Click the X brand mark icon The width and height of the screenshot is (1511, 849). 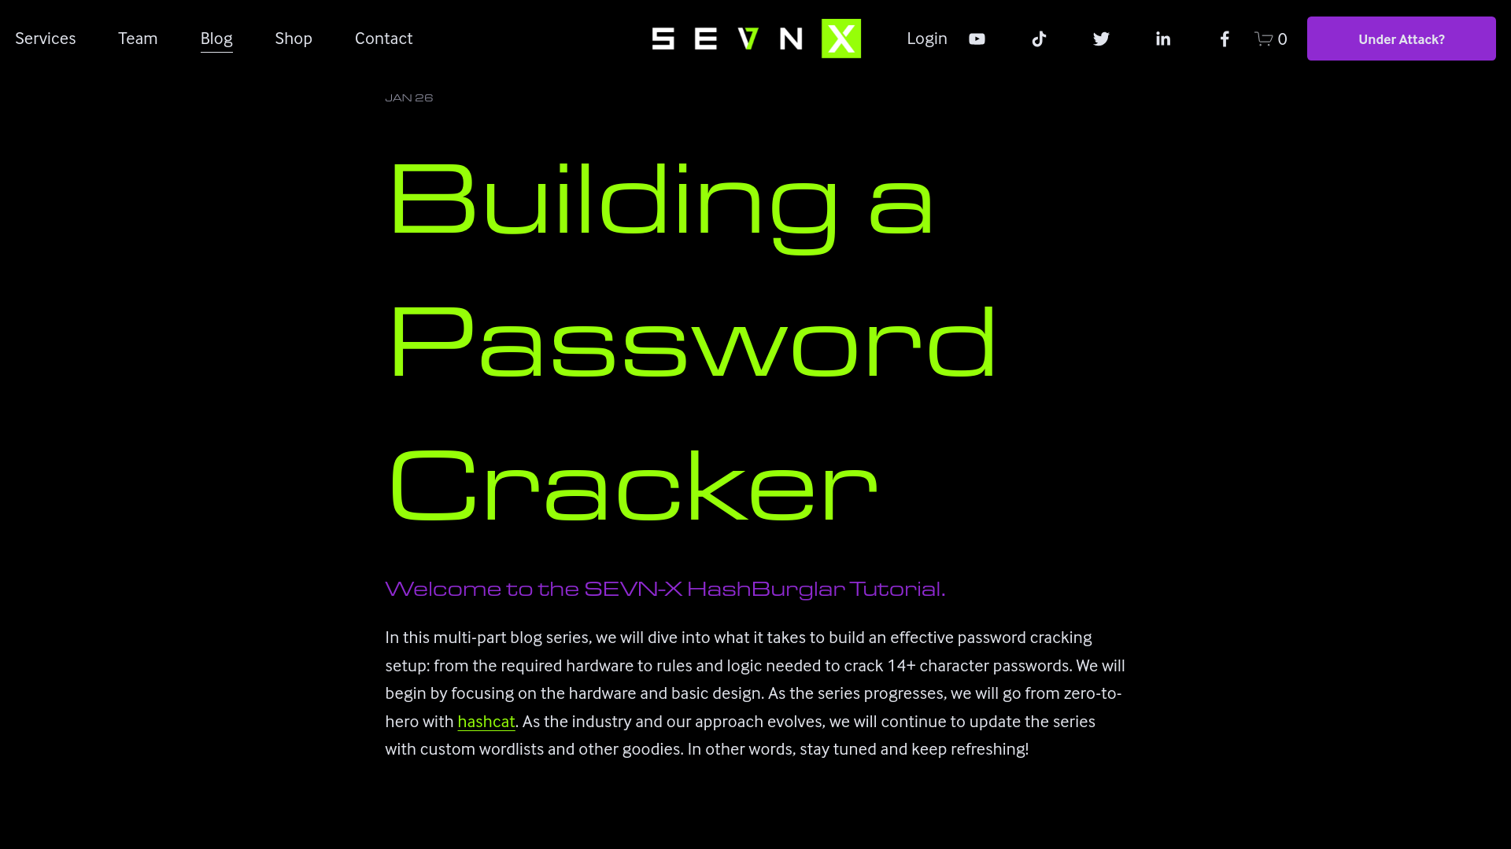click(840, 39)
